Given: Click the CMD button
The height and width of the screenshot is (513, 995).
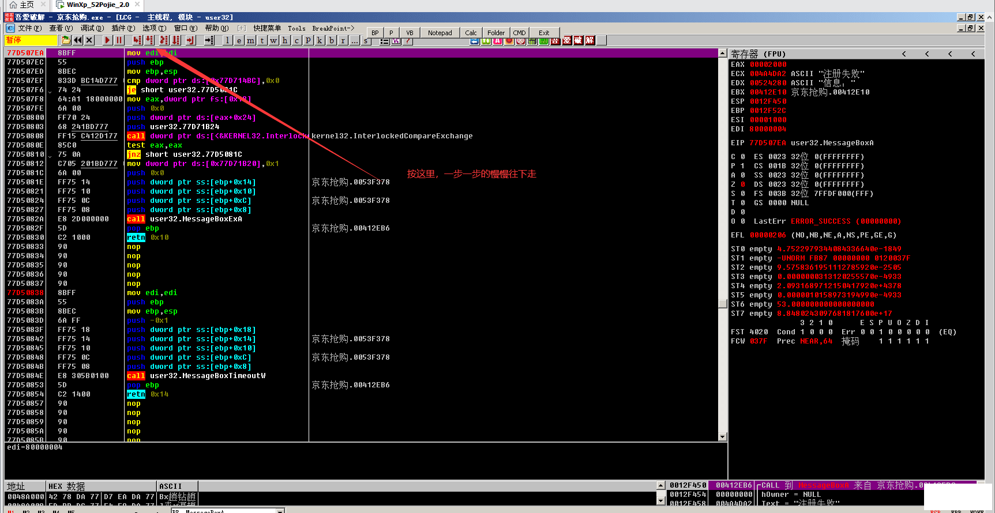Looking at the screenshot, I should coord(519,33).
